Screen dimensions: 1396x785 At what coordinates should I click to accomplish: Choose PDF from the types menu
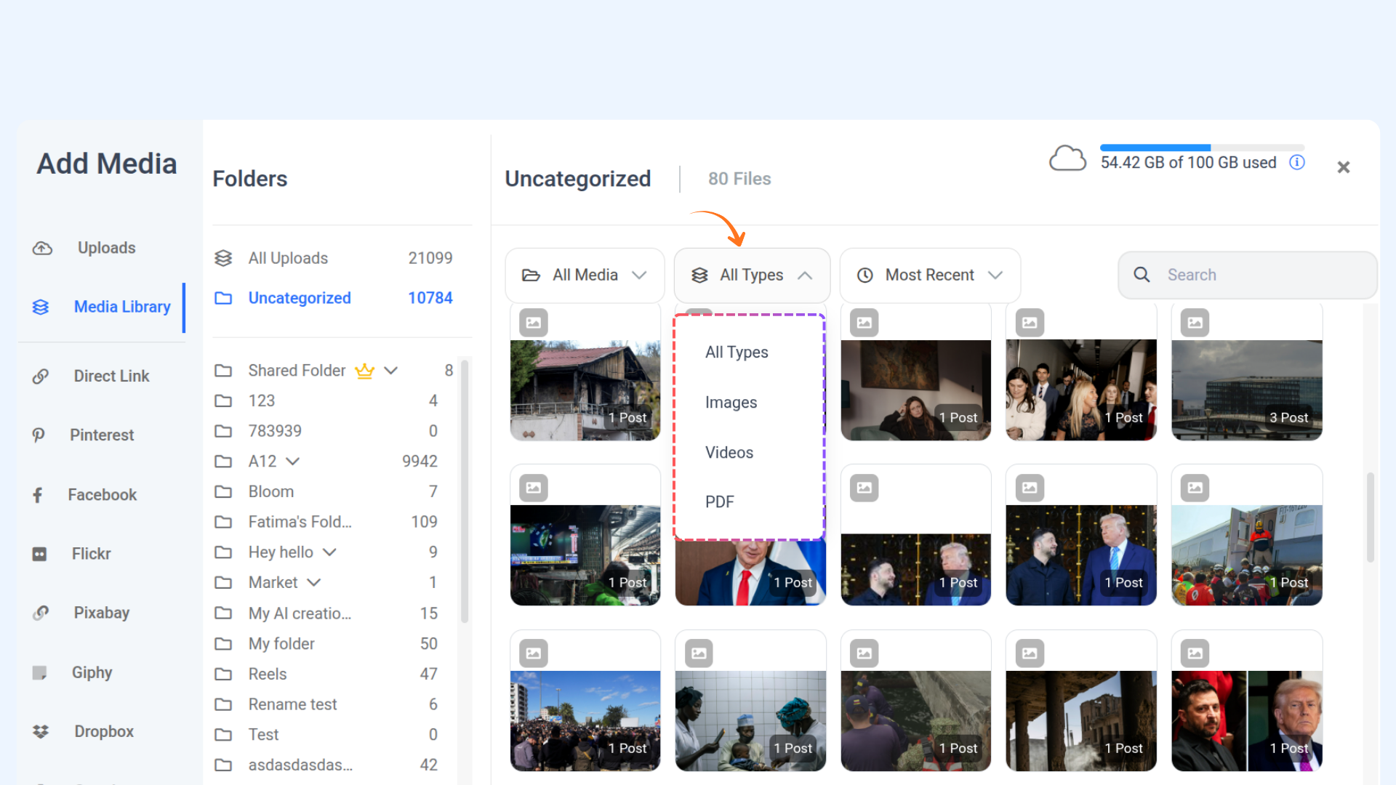pyautogui.click(x=719, y=502)
